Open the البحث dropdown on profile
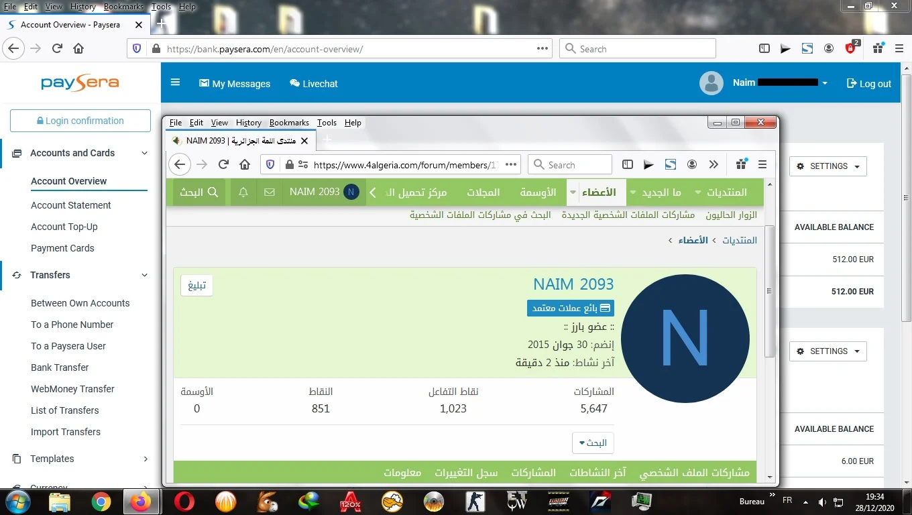Screen dimensions: 912x515 coord(593,443)
